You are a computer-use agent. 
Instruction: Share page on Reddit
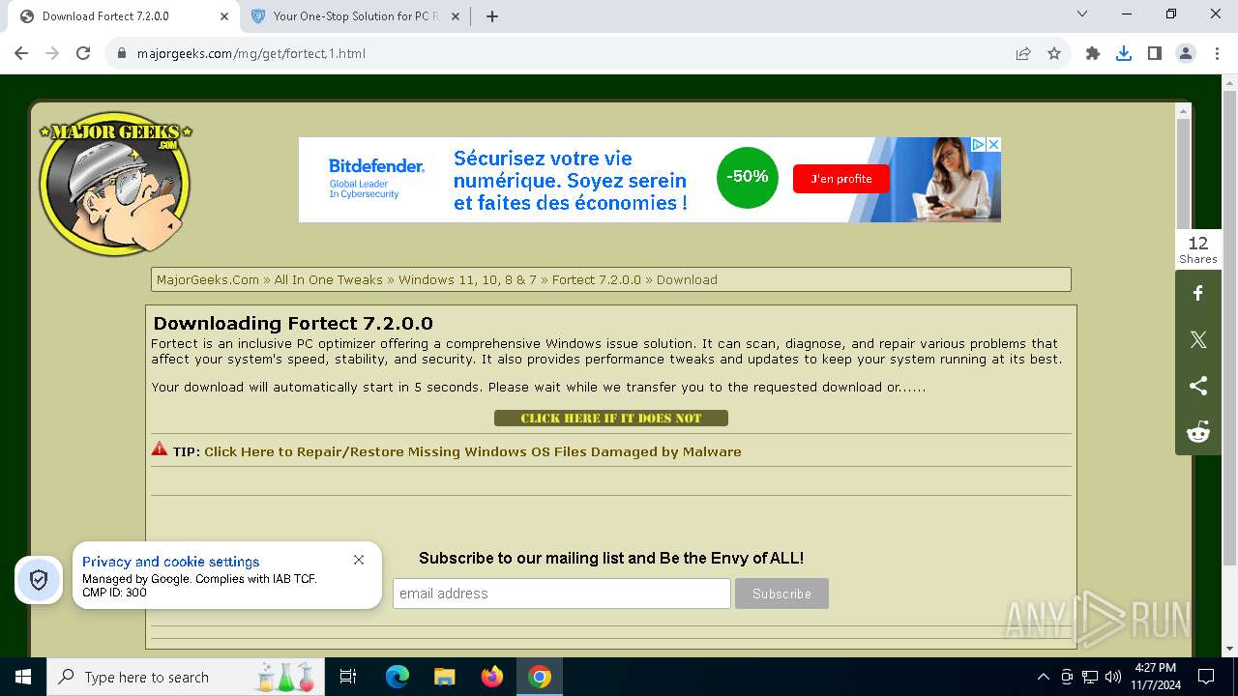pos(1198,432)
